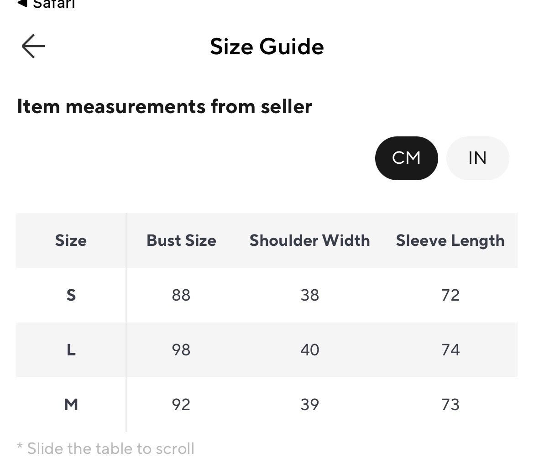The height and width of the screenshot is (474, 534).
Task: Tap the back arrow icon
Action: pyautogui.click(x=33, y=46)
